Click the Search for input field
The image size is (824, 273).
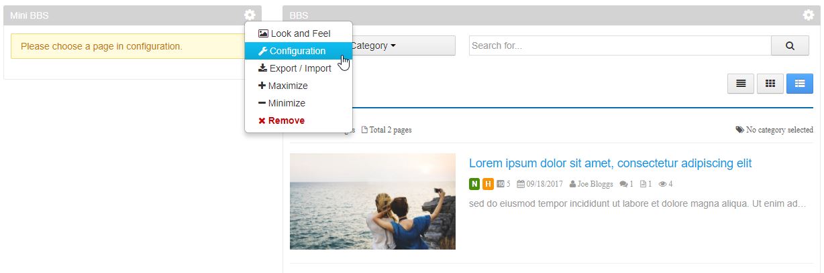tap(620, 45)
